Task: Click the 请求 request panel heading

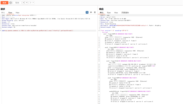Action: coord(3,9)
